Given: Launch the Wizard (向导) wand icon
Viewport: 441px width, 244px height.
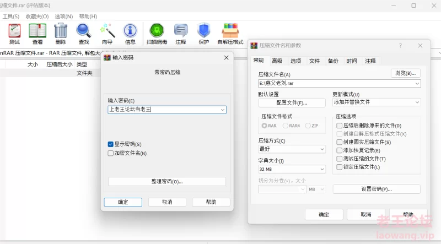Looking at the screenshot, I should tap(107, 34).
